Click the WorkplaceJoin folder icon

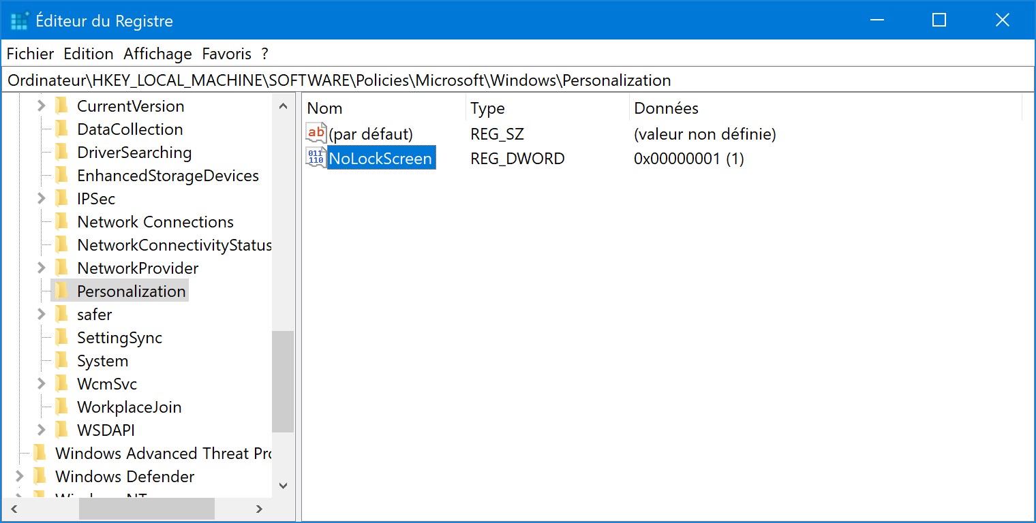[61, 407]
